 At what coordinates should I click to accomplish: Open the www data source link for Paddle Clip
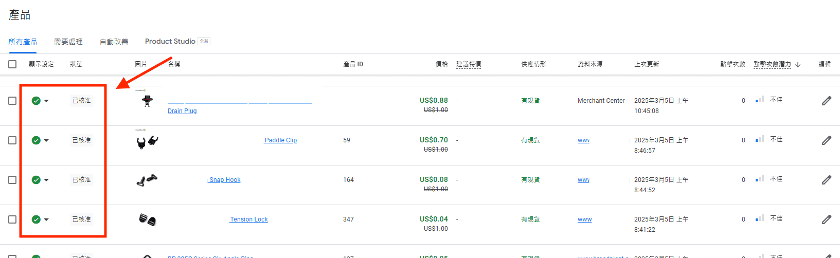583,140
